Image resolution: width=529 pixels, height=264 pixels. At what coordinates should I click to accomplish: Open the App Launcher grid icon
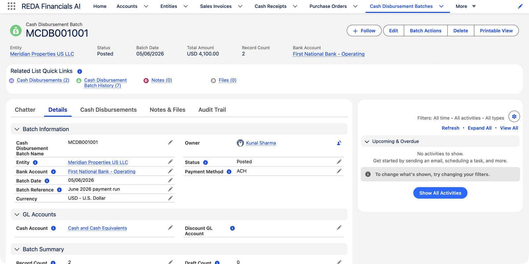coord(12,6)
